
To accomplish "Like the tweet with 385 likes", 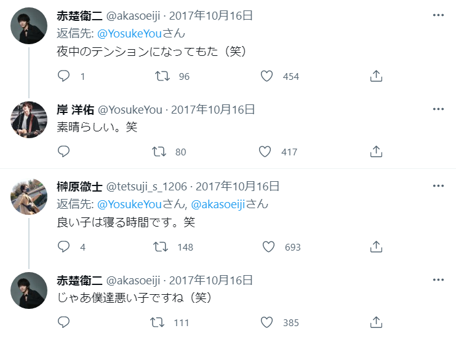I will [x=266, y=322].
